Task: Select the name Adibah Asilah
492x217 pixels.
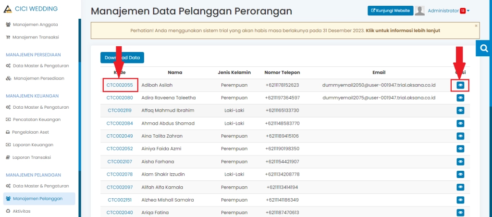Action: coord(157,85)
